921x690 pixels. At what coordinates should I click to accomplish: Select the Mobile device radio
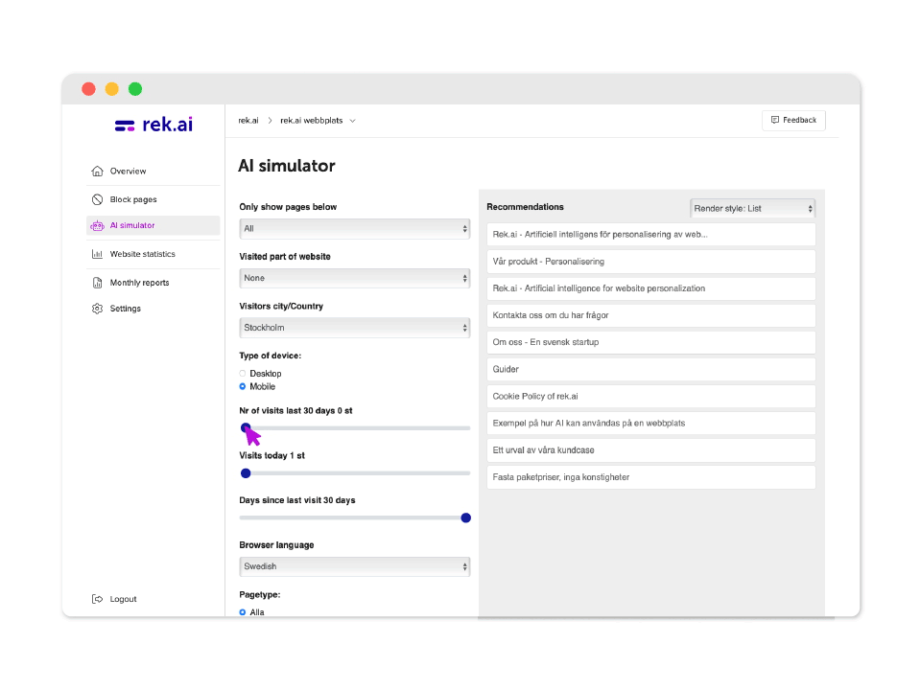(243, 386)
